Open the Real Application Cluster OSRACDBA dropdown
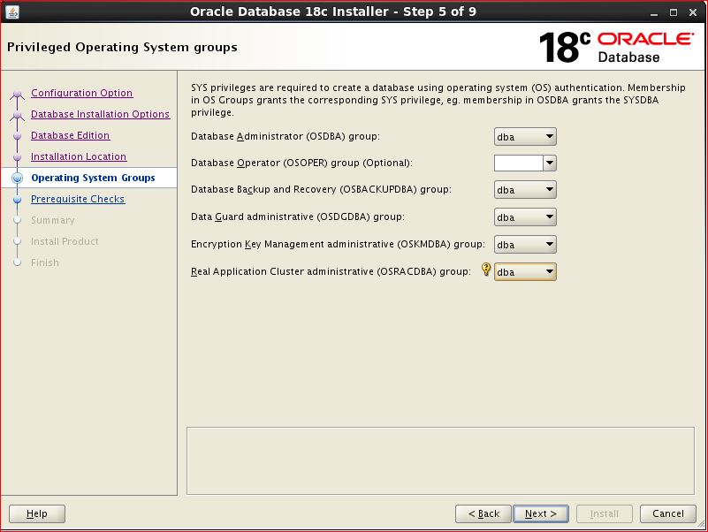This screenshot has height=532, width=708. [525, 272]
